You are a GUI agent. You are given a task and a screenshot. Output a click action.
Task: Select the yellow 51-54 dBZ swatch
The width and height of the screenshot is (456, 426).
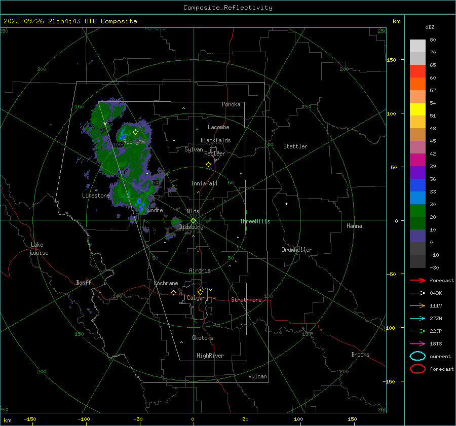(417, 109)
